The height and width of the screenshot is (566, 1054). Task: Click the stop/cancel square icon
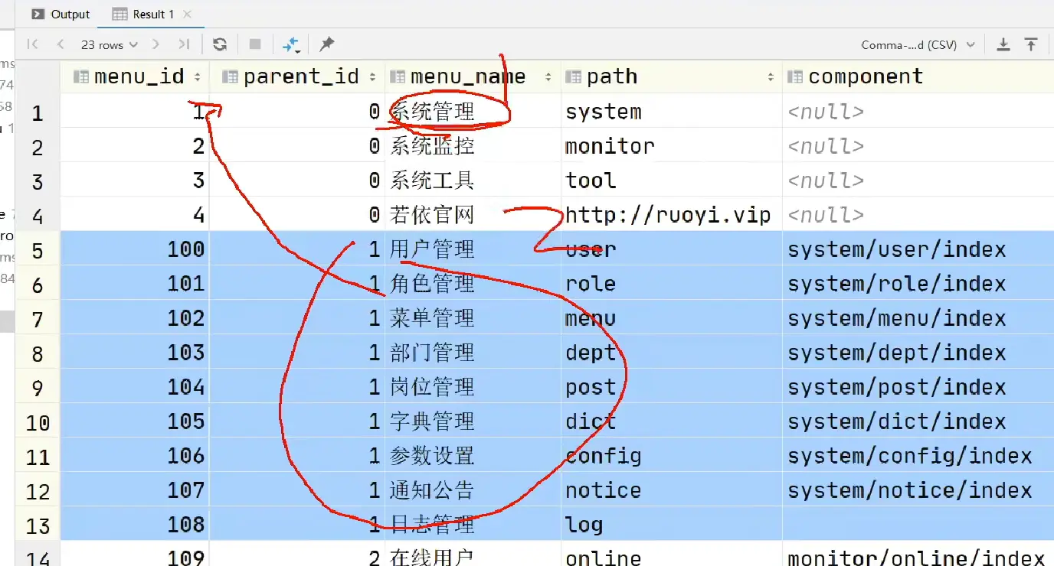(x=255, y=44)
